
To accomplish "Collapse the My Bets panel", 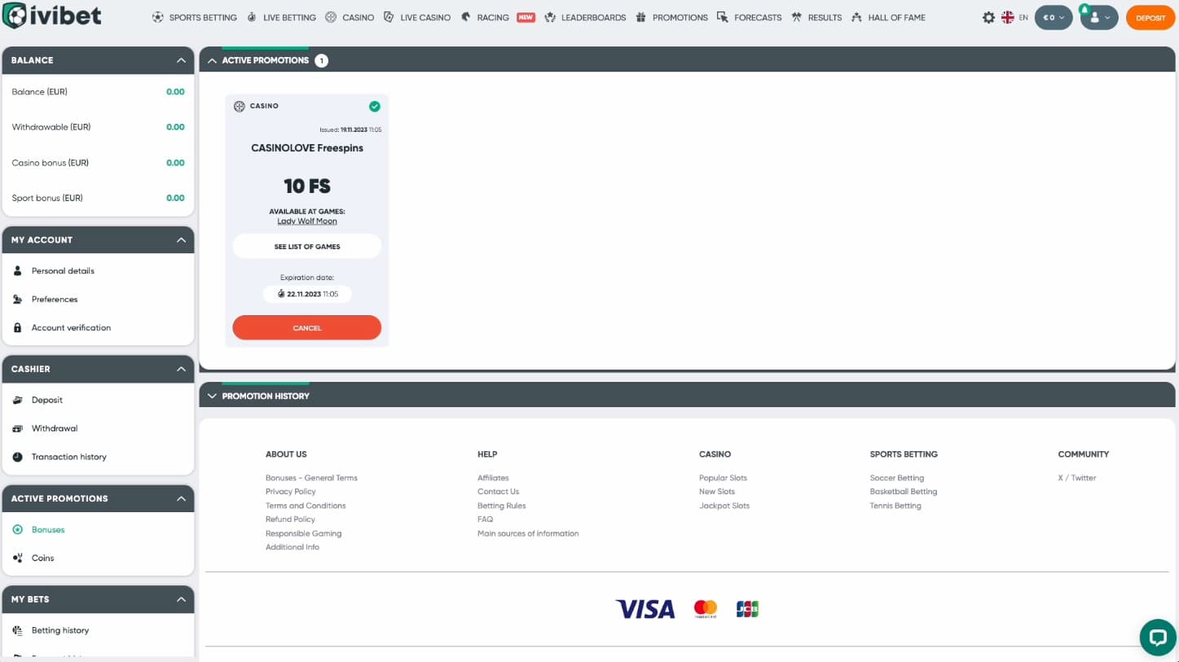I will (x=181, y=599).
